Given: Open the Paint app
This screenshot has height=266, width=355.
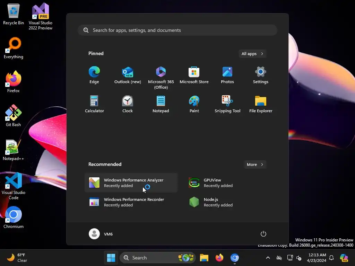Looking at the screenshot, I should (x=194, y=104).
